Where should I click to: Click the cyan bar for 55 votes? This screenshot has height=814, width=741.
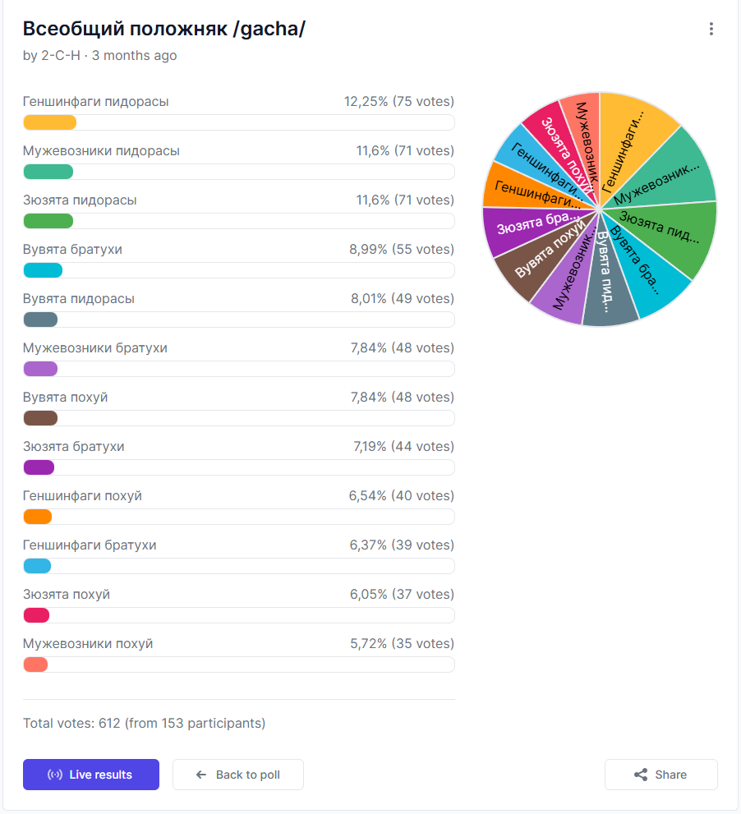[x=43, y=270]
